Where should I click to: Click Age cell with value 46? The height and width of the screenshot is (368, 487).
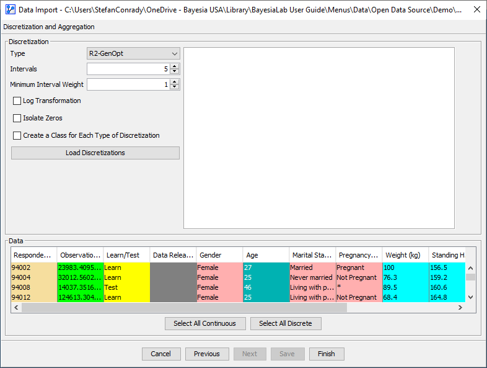tap(266, 287)
